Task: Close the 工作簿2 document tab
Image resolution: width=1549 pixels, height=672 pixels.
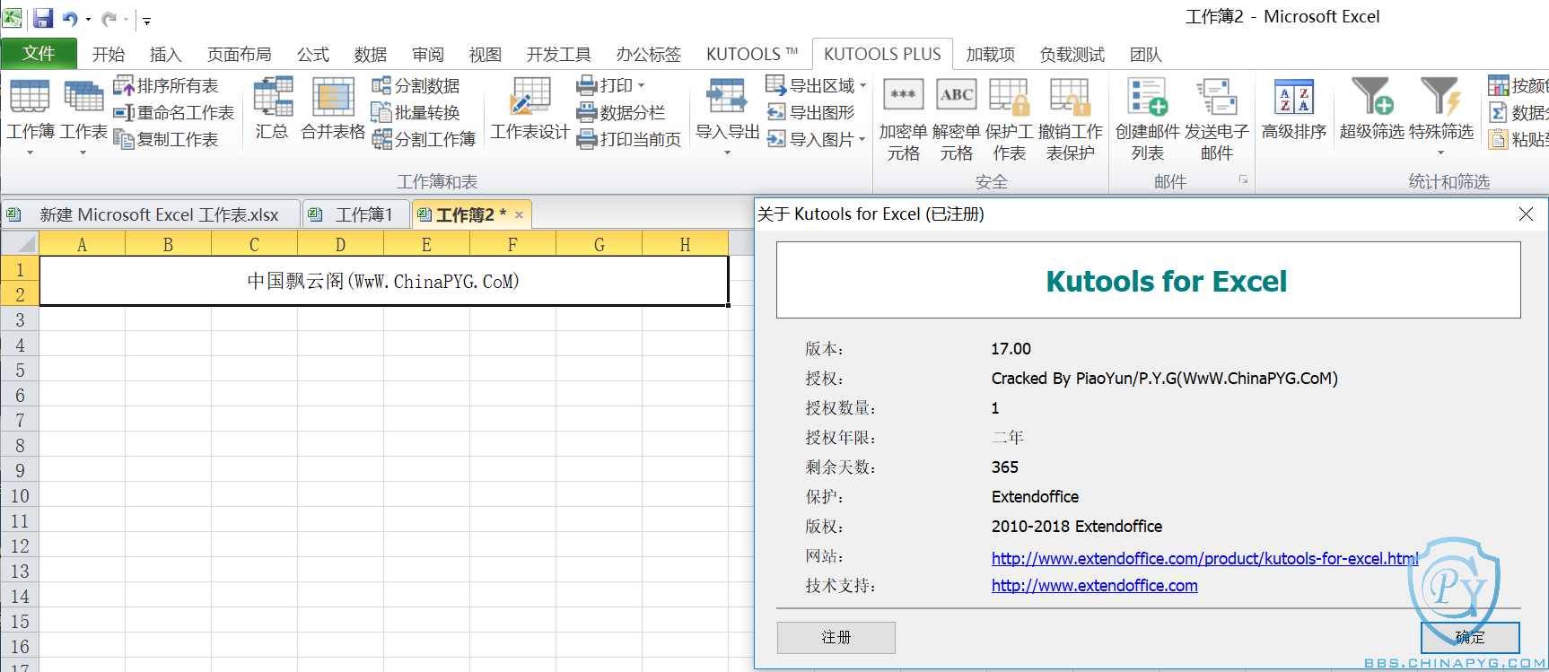Action: pyautogui.click(x=519, y=215)
